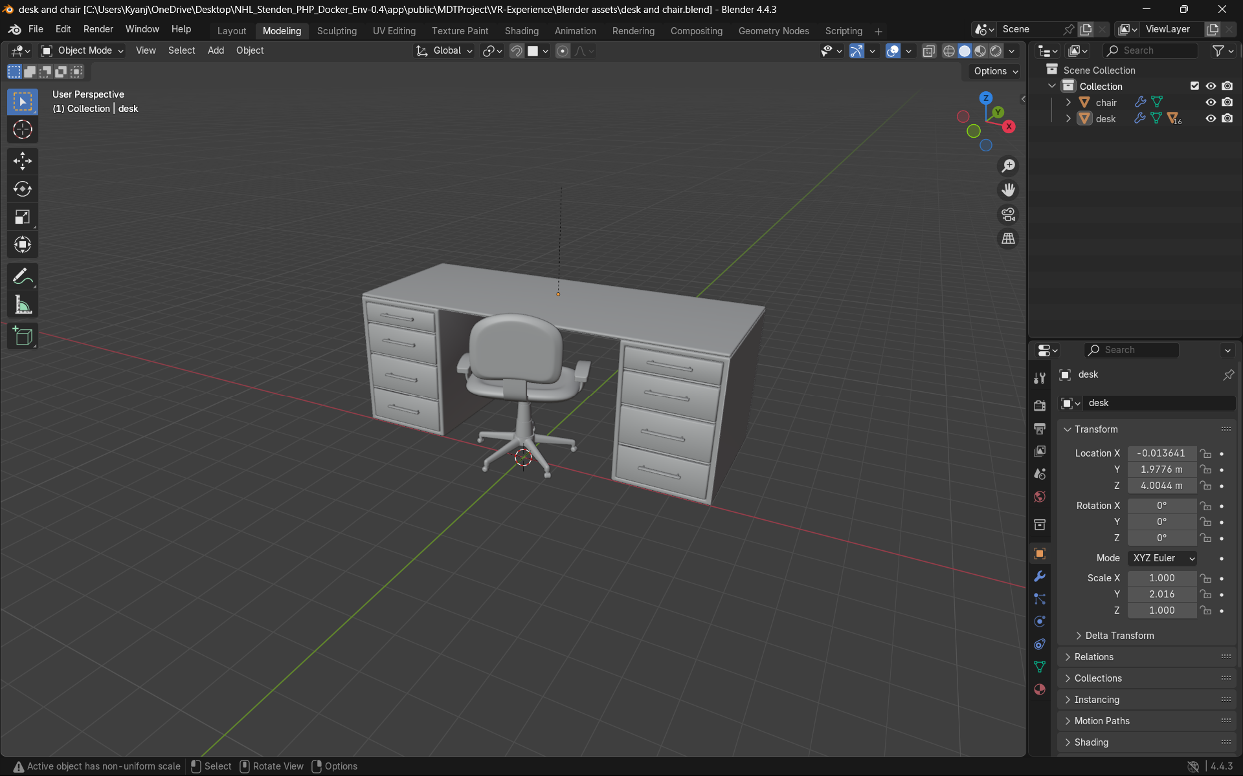Open the Scene properties tab
This screenshot has width=1243, height=776.
click(x=1040, y=473)
